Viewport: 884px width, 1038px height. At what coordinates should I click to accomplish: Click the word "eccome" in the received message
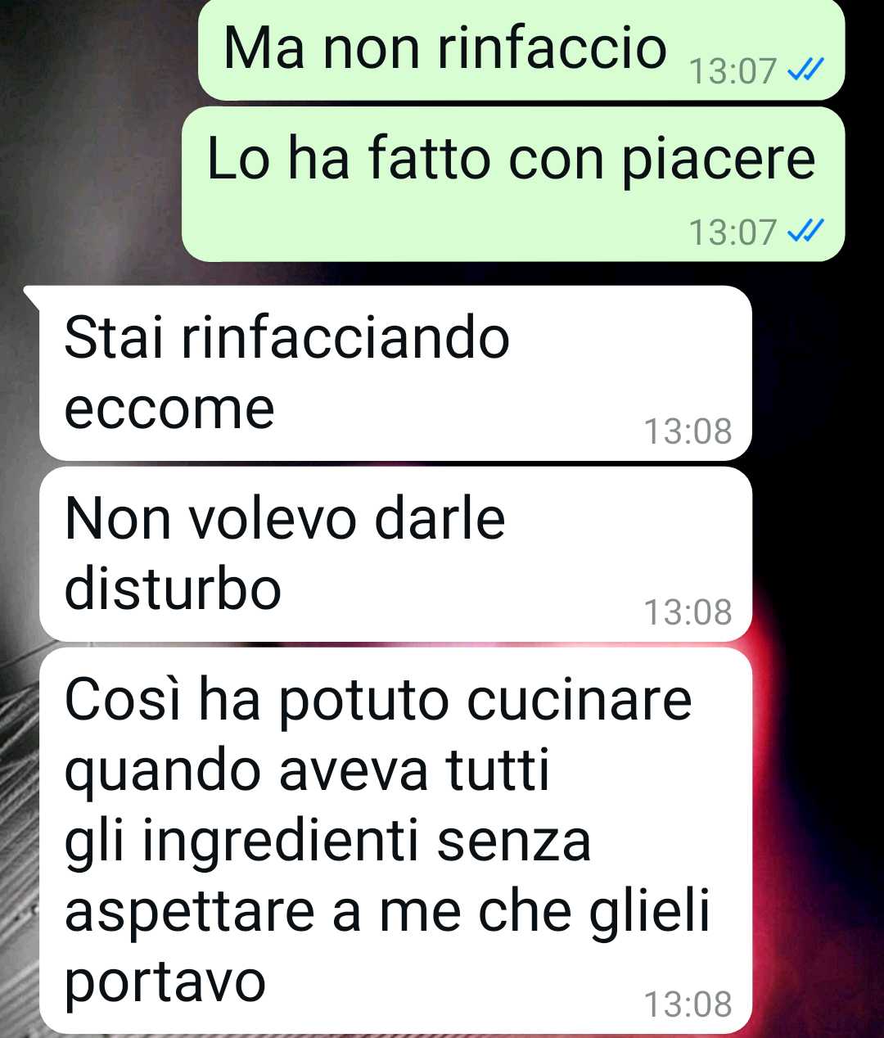click(169, 408)
